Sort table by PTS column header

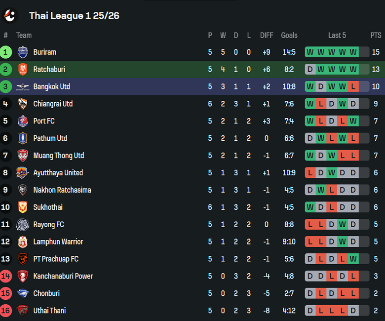click(x=376, y=35)
